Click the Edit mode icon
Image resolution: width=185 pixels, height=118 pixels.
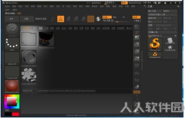tap(53, 19)
